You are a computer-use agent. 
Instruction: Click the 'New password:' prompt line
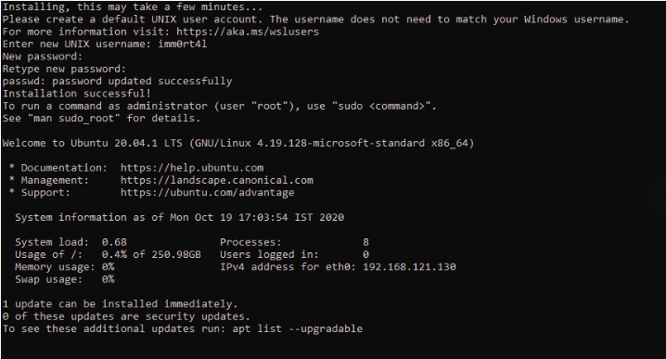[43, 57]
